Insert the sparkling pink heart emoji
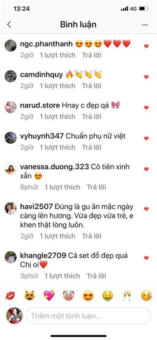This screenshot has height=340, width=157. click(49, 295)
